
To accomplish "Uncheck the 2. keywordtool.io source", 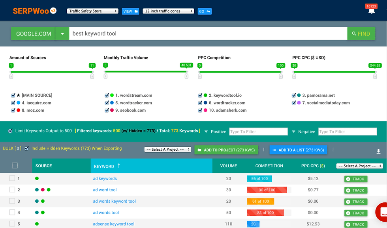I will pyautogui.click(x=200, y=95).
